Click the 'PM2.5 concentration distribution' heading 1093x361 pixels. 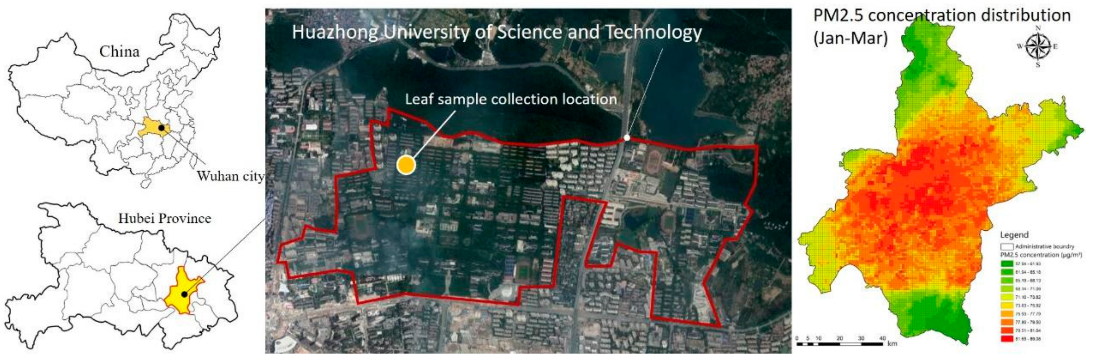coord(942,16)
